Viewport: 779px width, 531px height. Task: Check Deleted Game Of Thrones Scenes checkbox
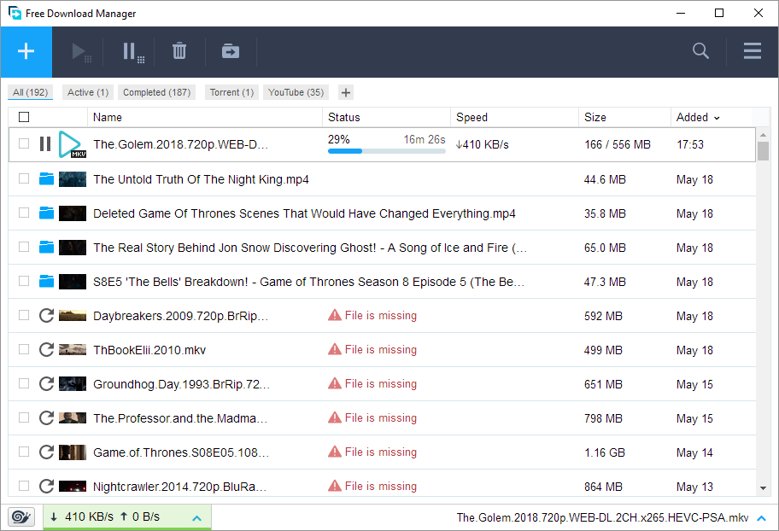click(24, 213)
